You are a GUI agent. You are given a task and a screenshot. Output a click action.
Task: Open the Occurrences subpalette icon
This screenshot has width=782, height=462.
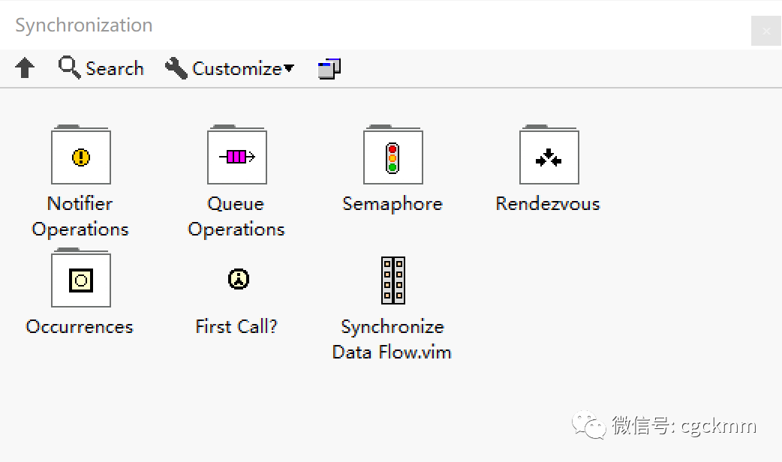(81, 280)
